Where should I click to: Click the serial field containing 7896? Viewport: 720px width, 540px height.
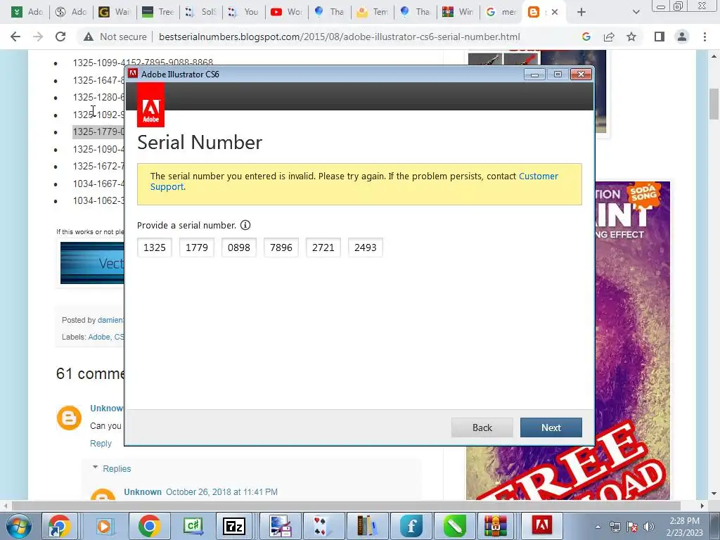(281, 247)
